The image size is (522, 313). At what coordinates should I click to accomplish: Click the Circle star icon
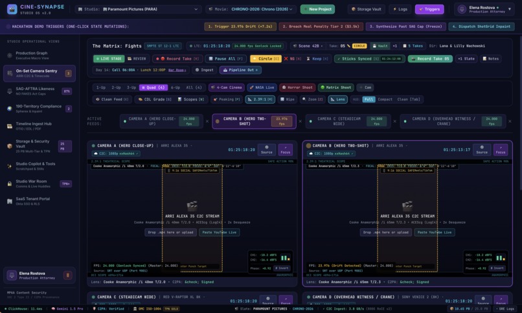pos(255,58)
